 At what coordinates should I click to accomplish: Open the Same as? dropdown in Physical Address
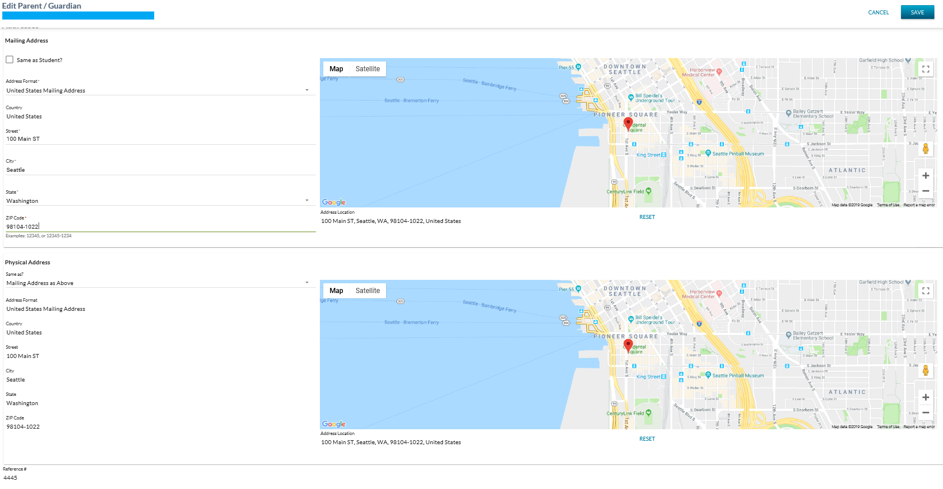click(x=160, y=283)
